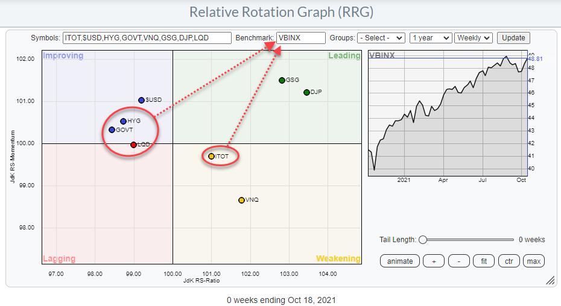
Task: Click the HYG data point marker
Action: [123, 121]
